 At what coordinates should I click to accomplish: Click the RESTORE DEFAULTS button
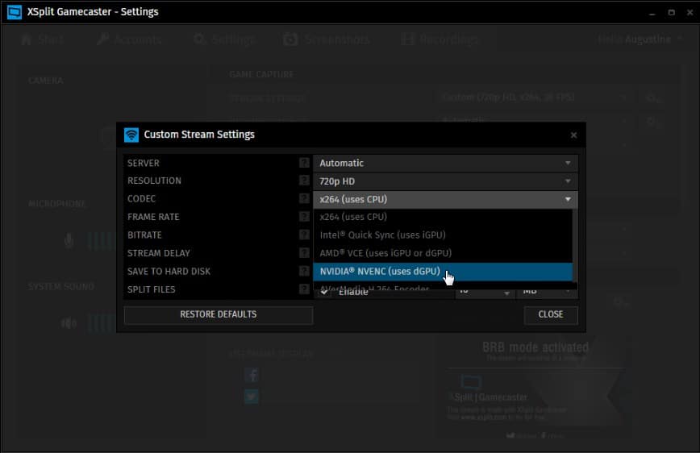pos(219,314)
